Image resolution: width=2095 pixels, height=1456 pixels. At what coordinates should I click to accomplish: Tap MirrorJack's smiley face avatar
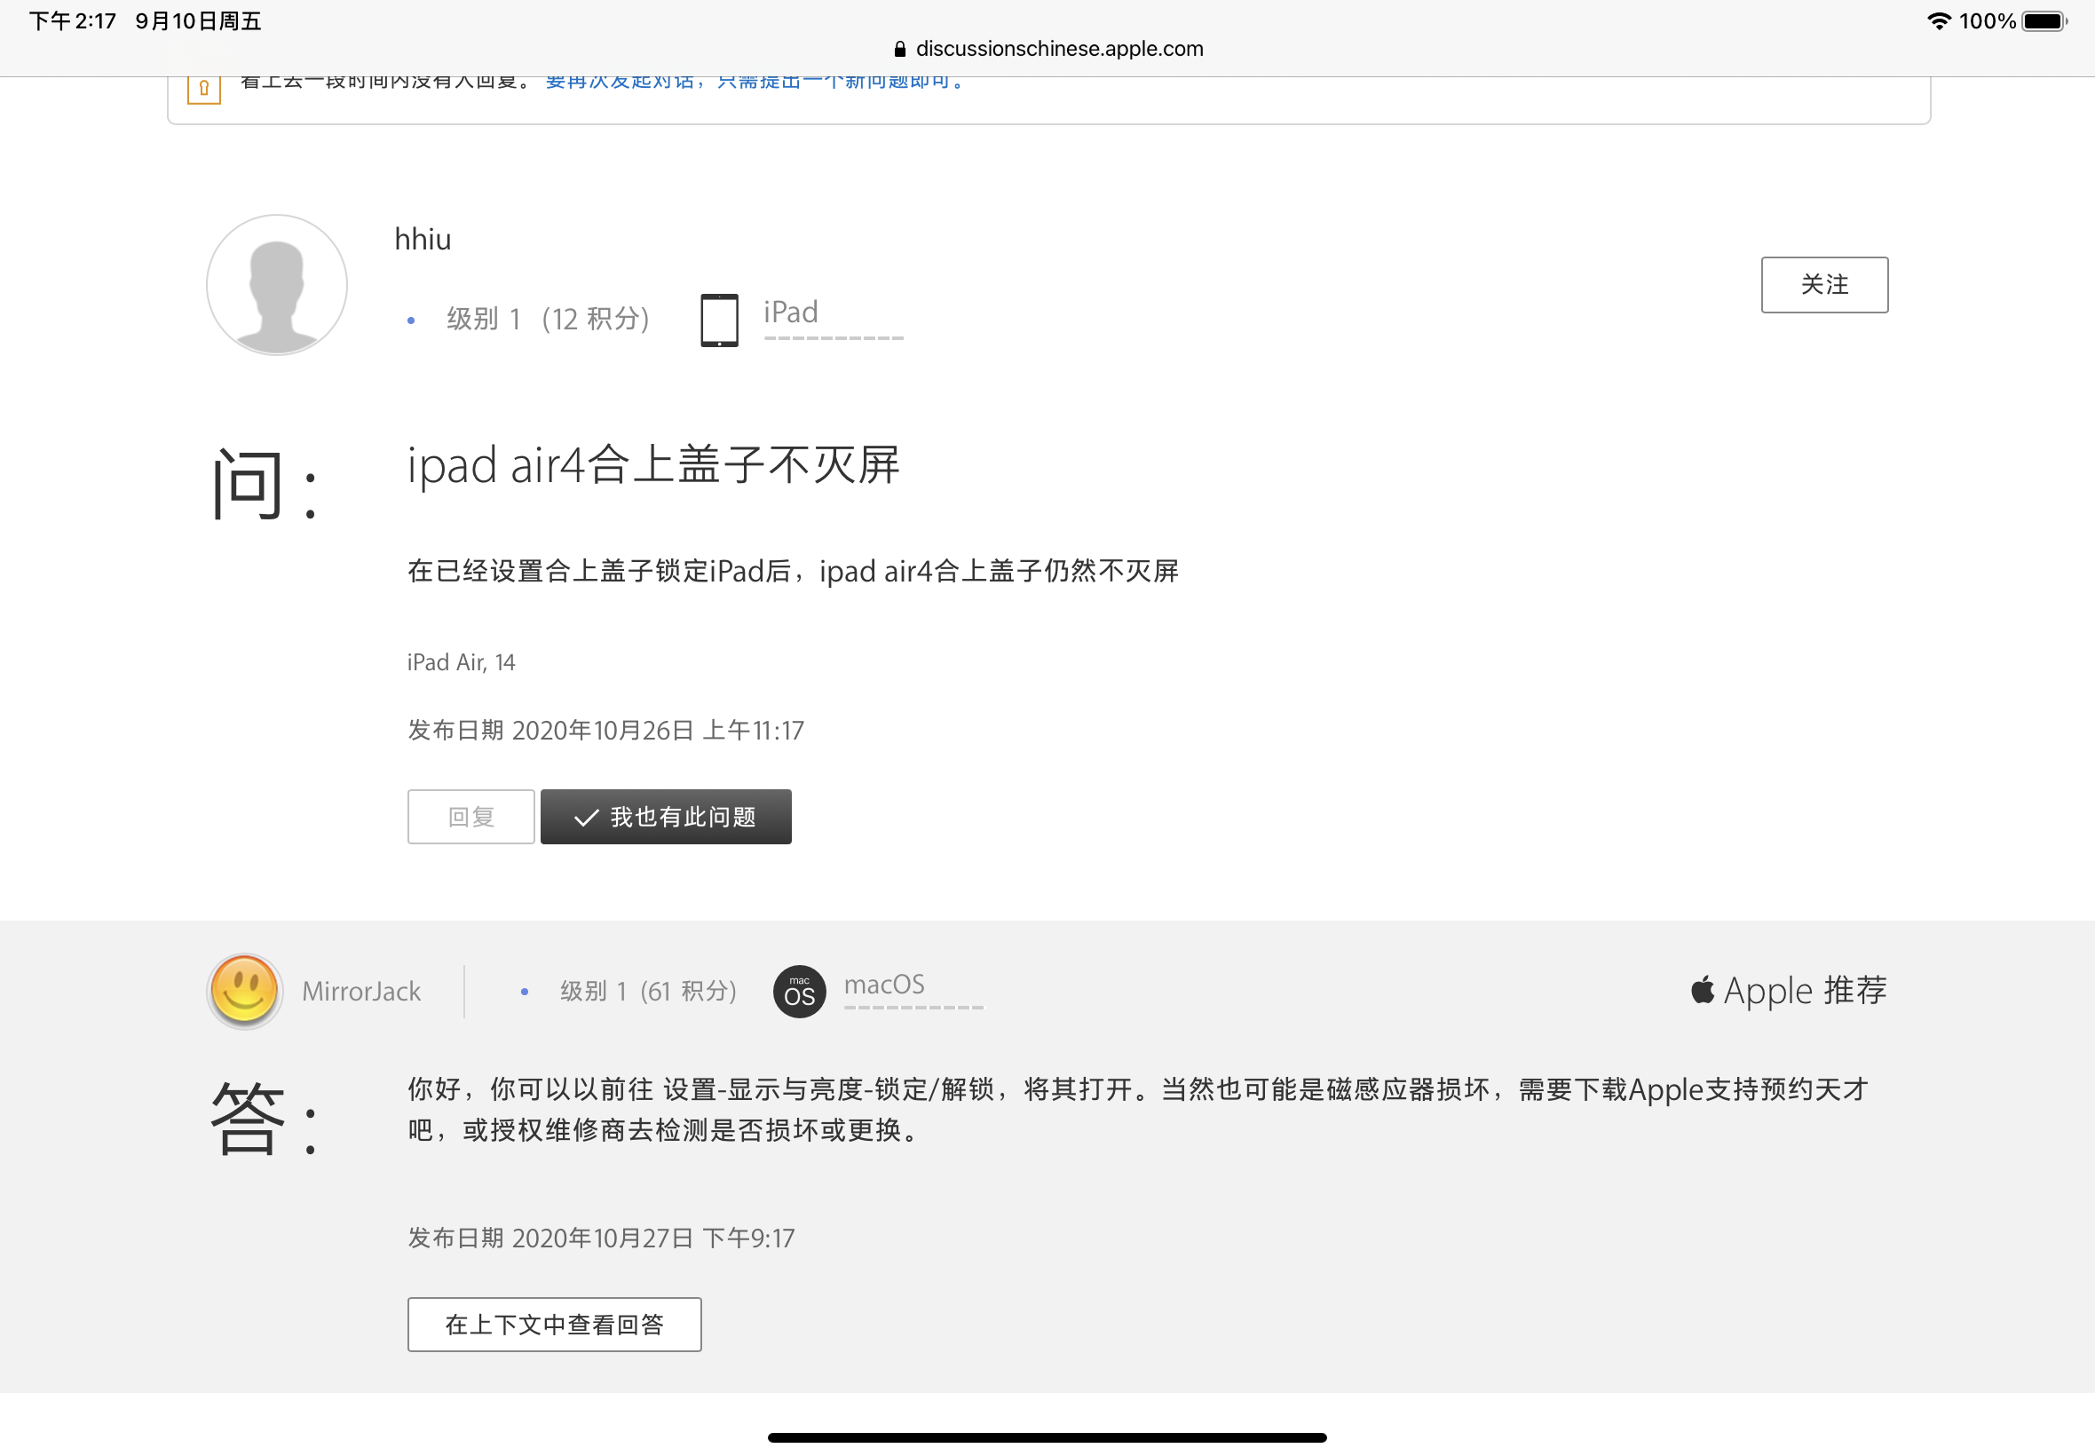[x=243, y=991]
